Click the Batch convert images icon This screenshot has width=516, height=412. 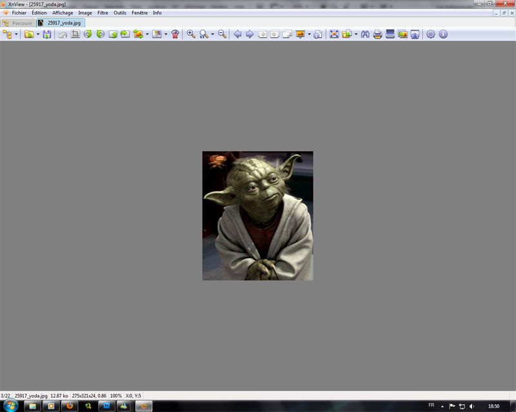pos(402,34)
